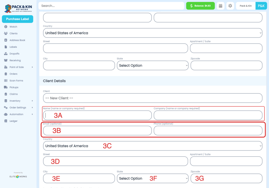Viewport: 269px width, 188px height.
Task: Click the Claims clipboard icon
Action: (6, 94)
